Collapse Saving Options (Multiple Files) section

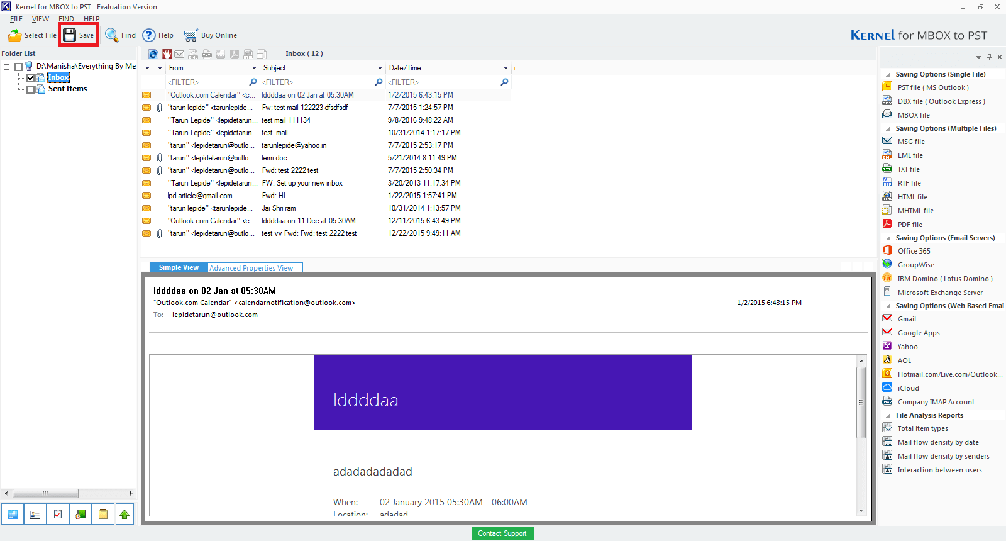pyautogui.click(x=888, y=129)
